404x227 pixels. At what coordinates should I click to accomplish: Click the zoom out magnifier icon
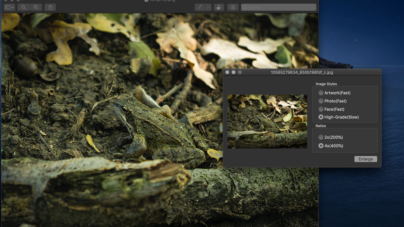click(23, 7)
